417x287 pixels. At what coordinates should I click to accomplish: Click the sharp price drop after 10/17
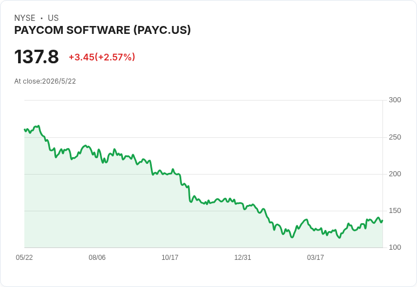190,194
